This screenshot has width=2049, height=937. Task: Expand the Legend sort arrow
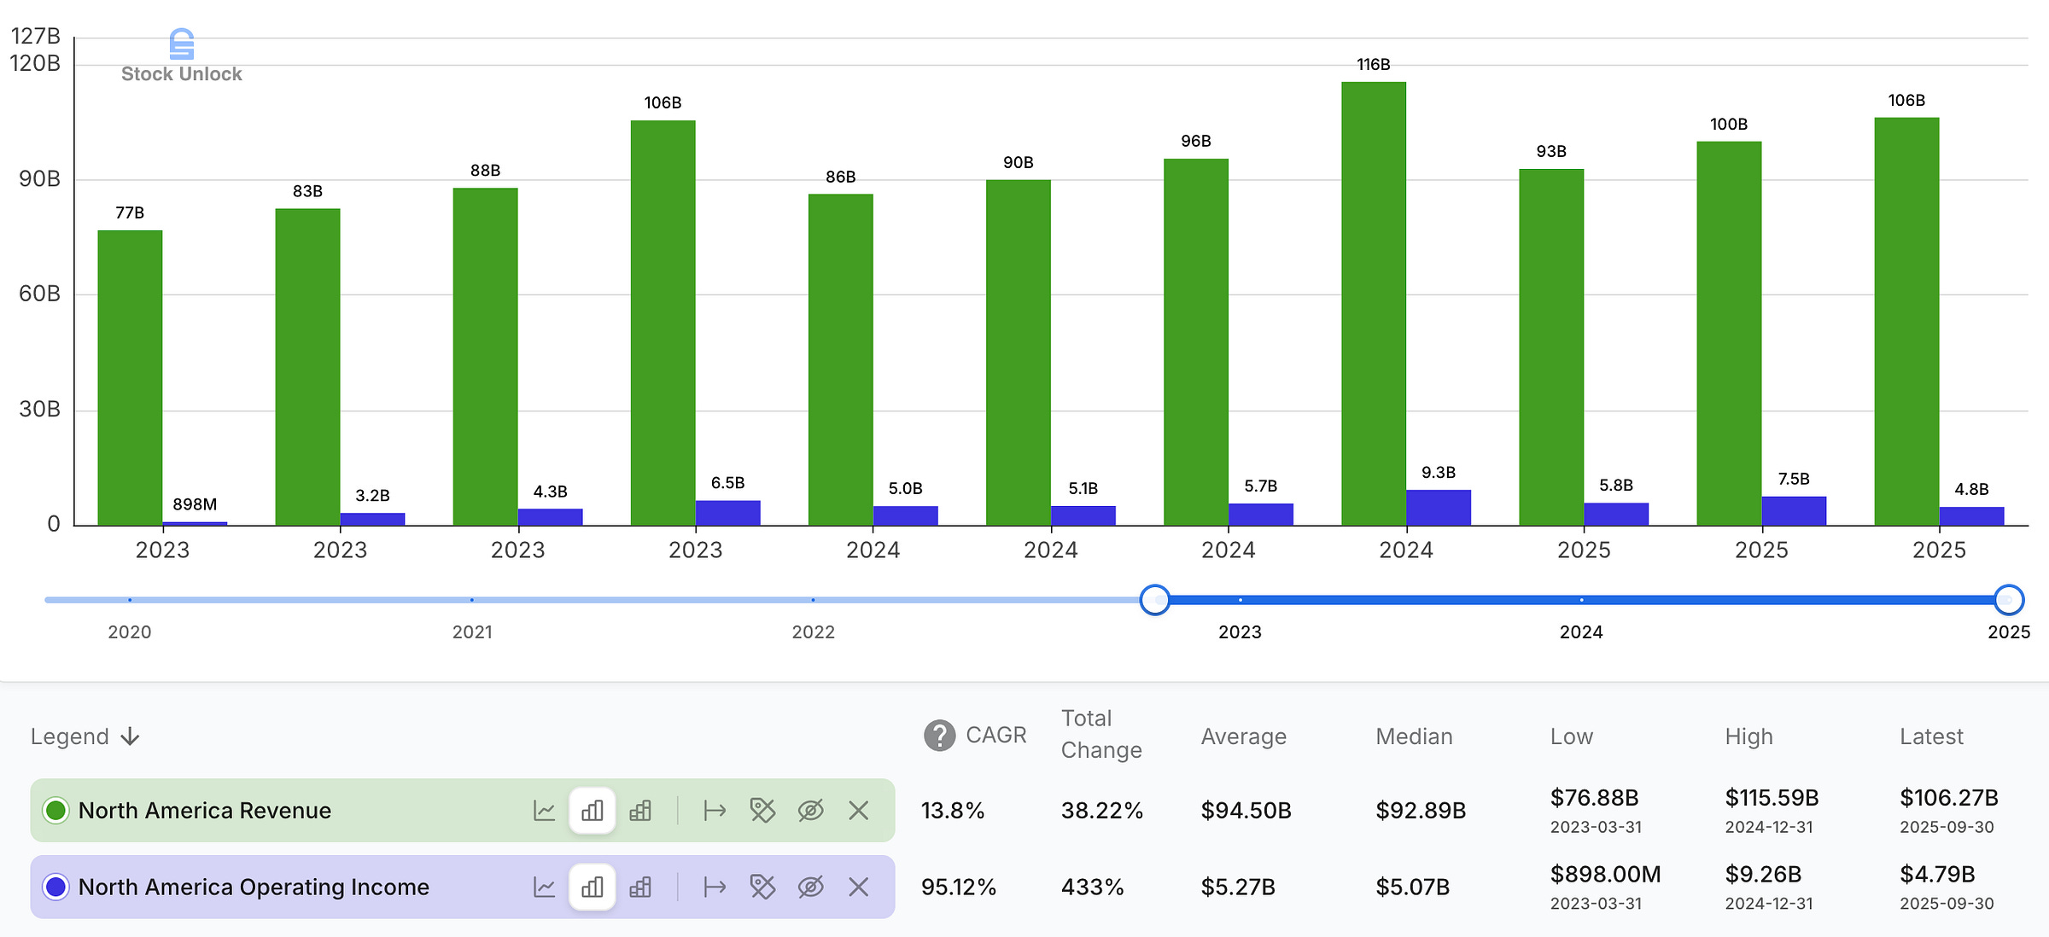click(131, 736)
